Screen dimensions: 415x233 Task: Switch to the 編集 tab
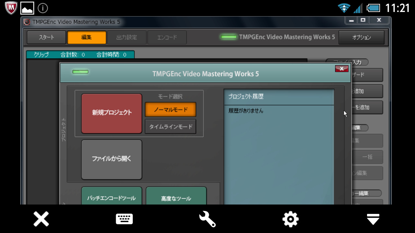point(87,37)
